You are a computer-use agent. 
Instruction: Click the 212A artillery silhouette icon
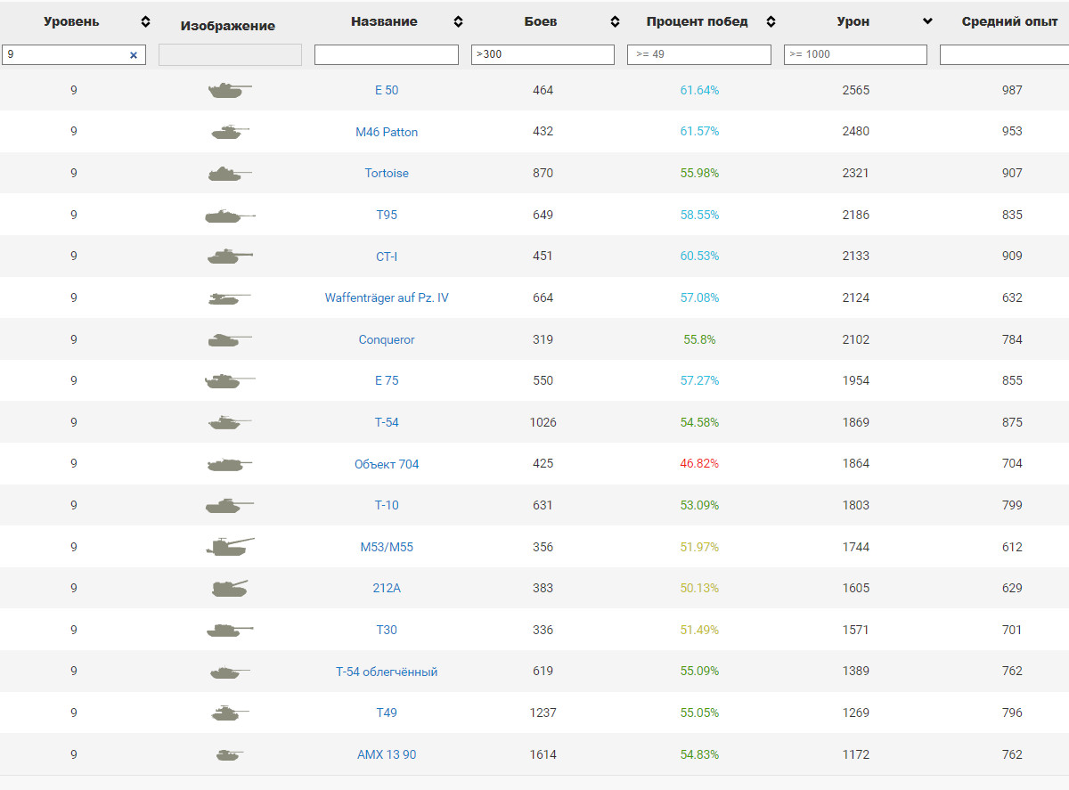tap(229, 588)
